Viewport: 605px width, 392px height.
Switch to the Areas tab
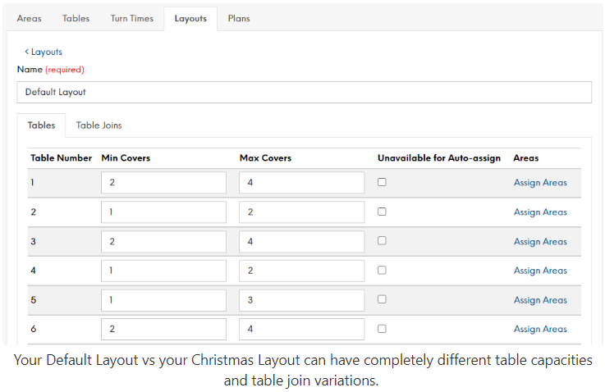[29, 18]
